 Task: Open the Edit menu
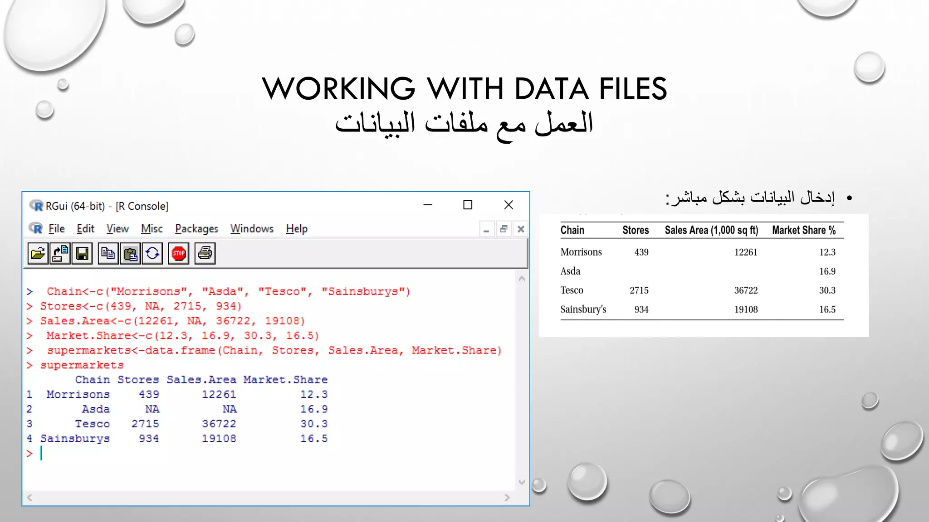click(85, 229)
